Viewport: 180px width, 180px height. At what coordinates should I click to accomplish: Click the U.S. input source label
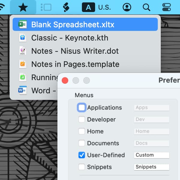tap(104, 7)
